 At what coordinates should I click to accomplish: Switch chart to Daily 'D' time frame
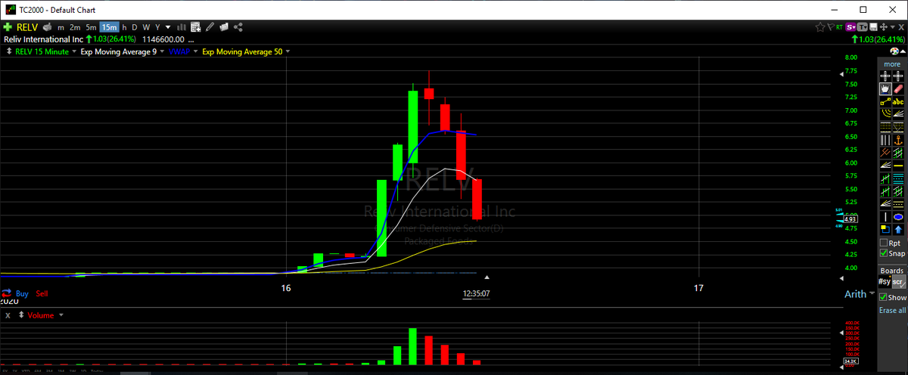tap(135, 28)
